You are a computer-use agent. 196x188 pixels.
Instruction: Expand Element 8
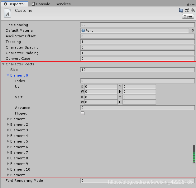(8, 158)
